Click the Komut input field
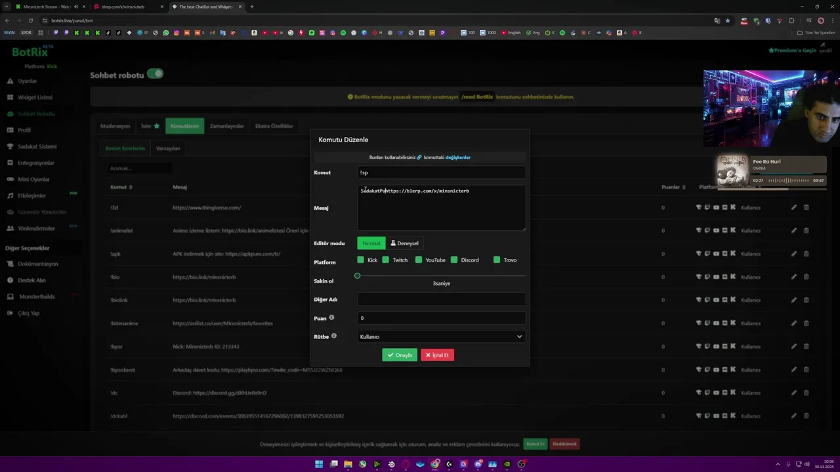This screenshot has height=472, width=840. click(441, 172)
